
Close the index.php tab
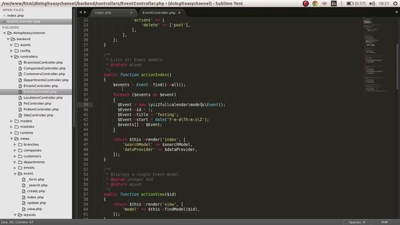(x=131, y=12)
